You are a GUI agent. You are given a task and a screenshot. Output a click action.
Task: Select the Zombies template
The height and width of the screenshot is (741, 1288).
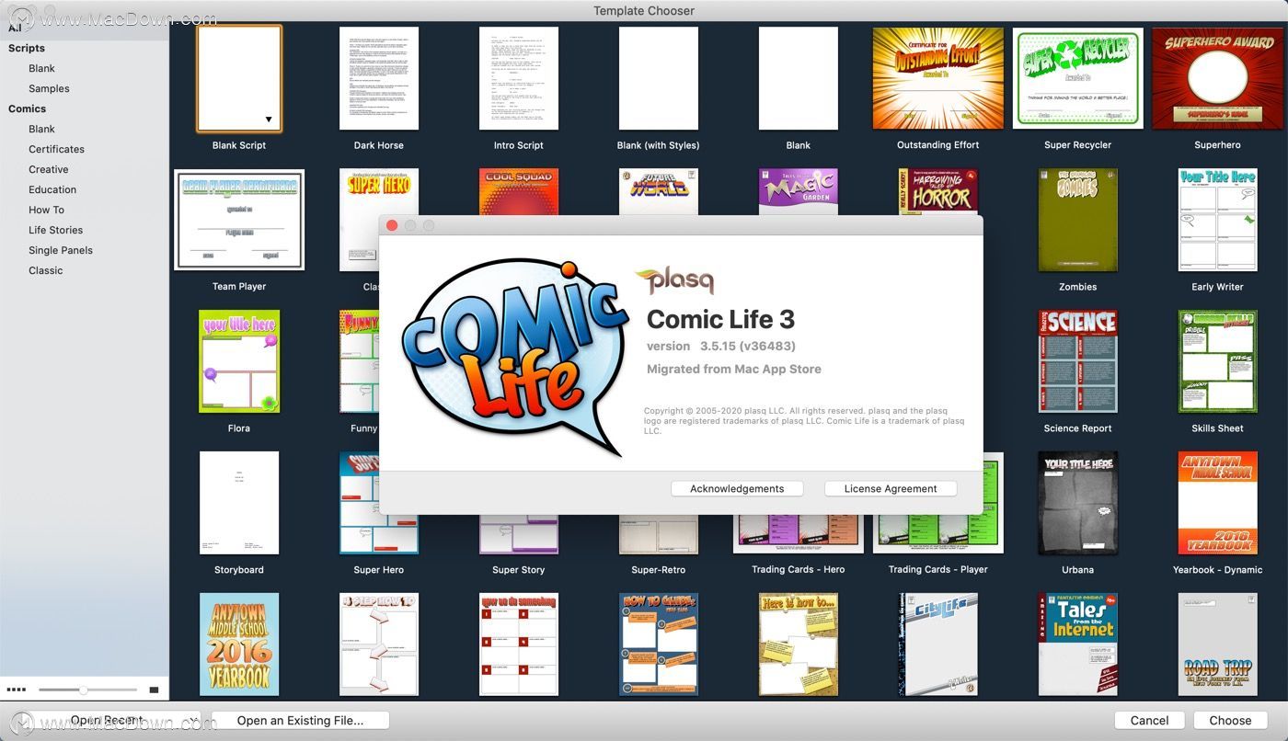[x=1077, y=220]
